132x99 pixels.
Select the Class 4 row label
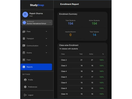click(64, 71)
